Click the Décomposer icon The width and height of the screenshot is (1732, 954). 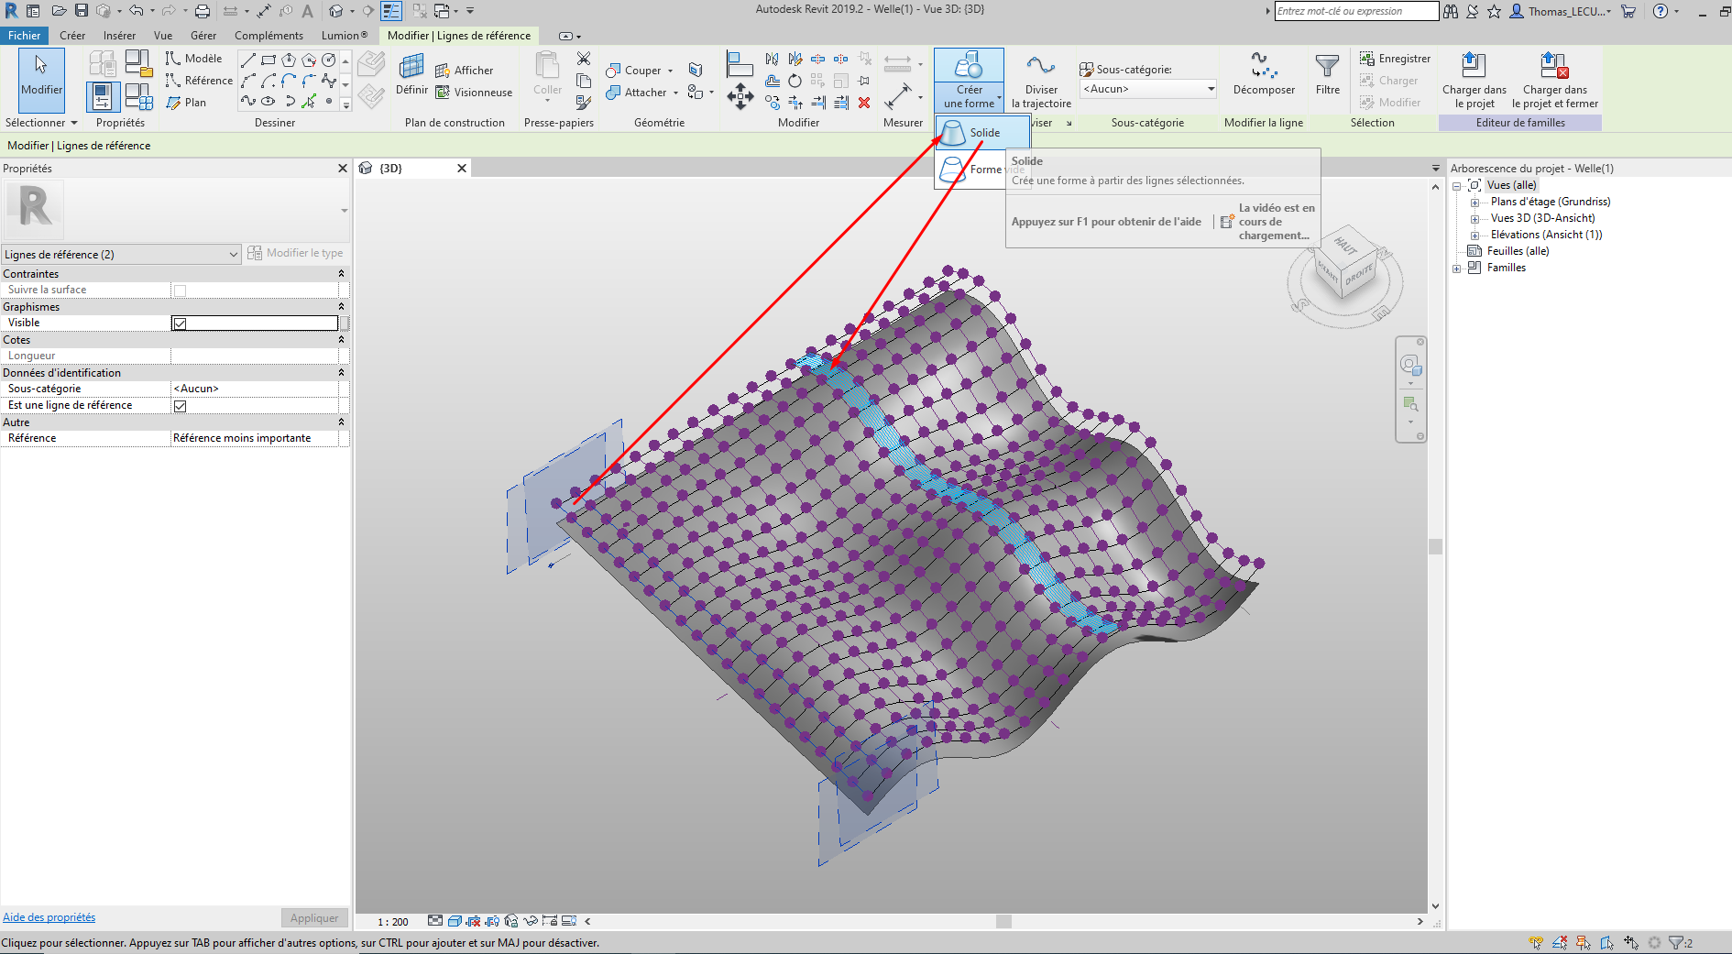(x=1264, y=74)
